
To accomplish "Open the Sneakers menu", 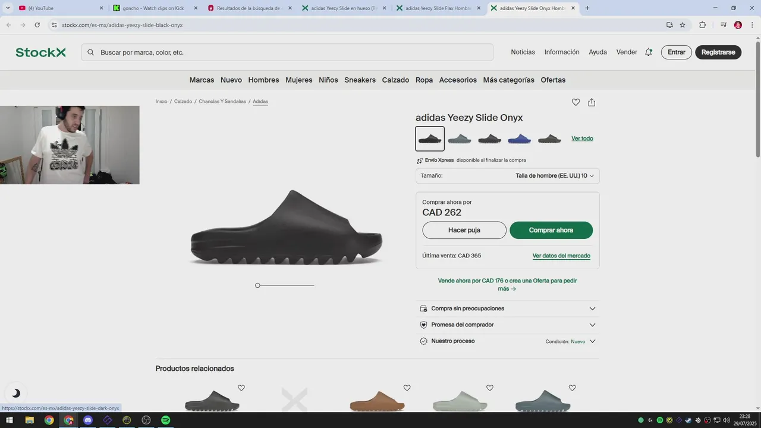I will pos(360,80).
